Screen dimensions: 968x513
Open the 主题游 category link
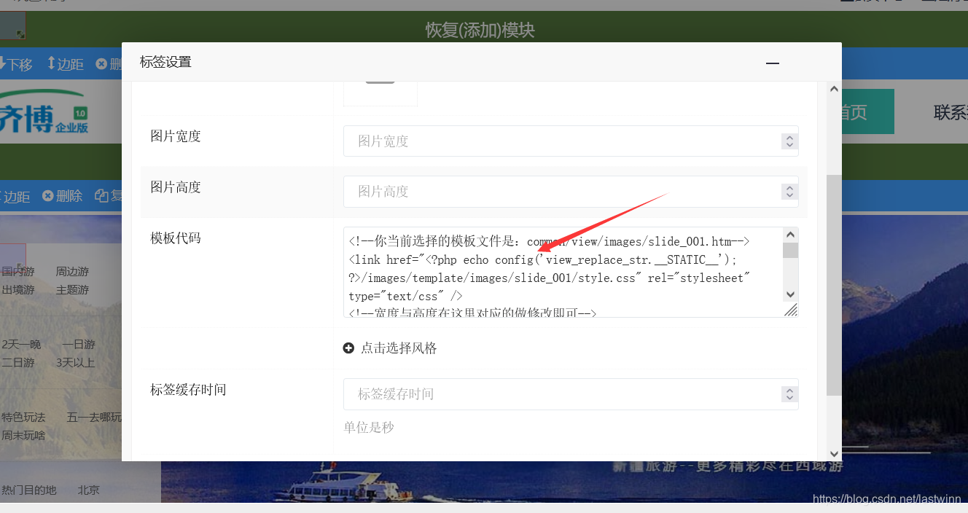[x=72, y=290]
